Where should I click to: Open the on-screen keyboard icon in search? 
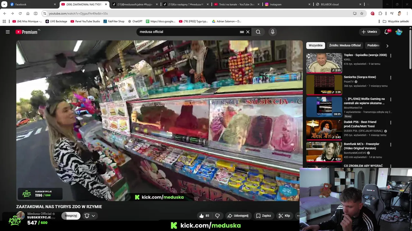[x=242, y=32]
